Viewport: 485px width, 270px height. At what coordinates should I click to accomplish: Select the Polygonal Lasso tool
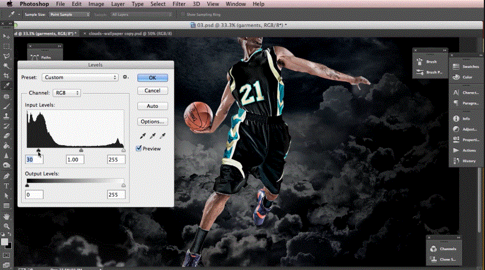tap(6, 56)
